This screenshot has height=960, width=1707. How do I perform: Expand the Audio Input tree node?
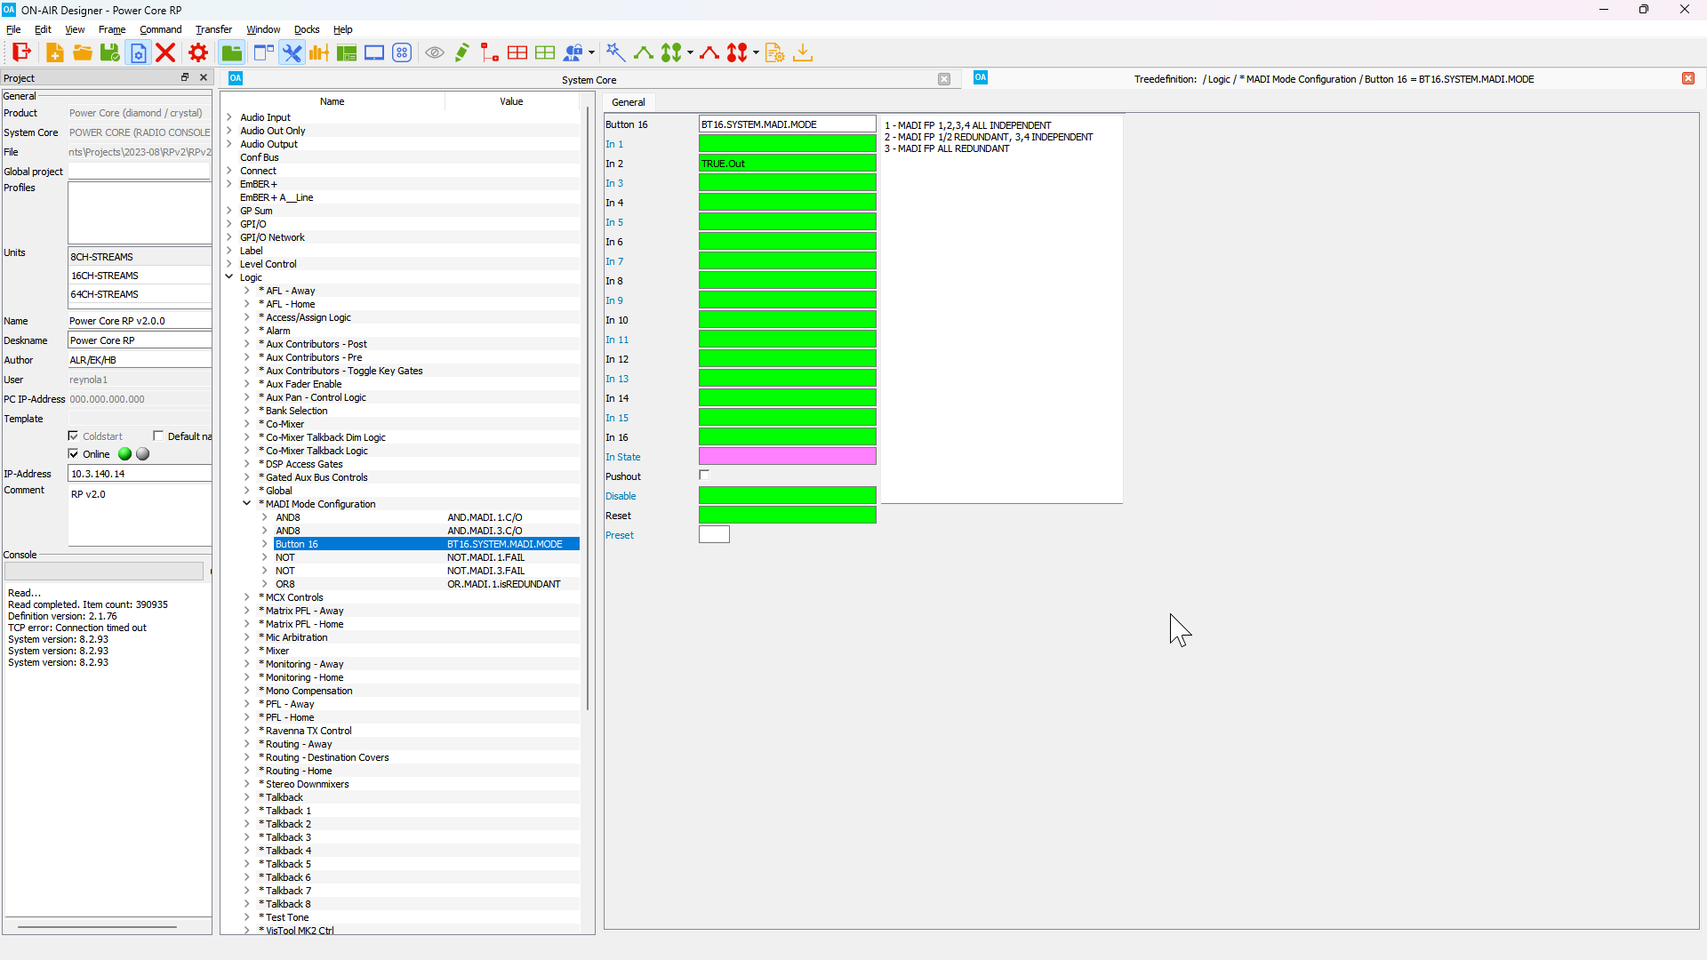click(229, 117)
